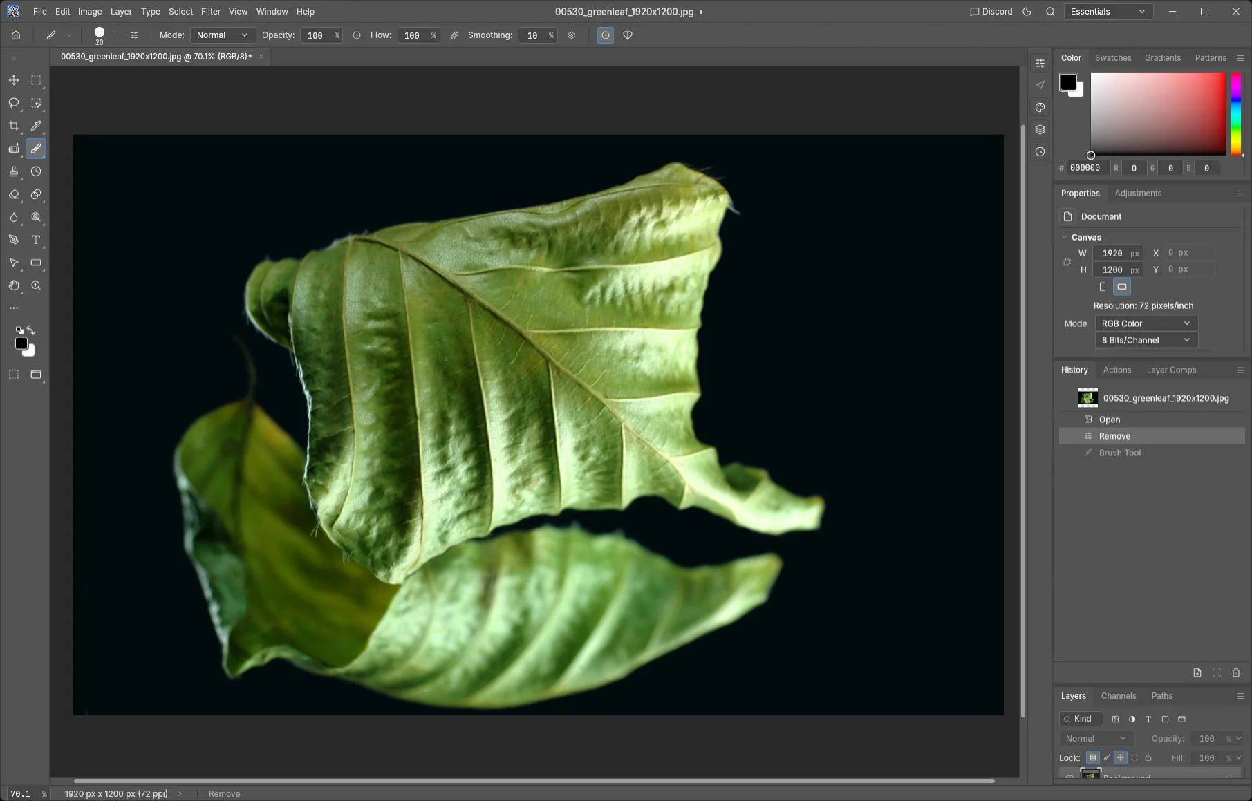Viewport: 1252px width, 801px height.
Task: Switch to the Adjustments tab
Action: [1138, 194]
